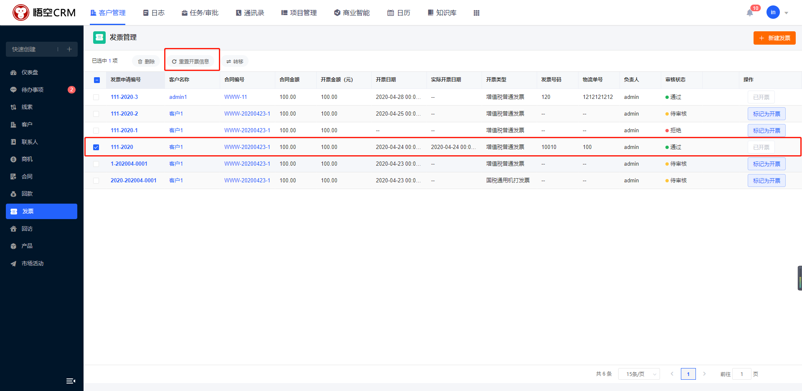802x391 pixels.
Task: Switch to 知识库 top tab
Action: click(442, 13)
